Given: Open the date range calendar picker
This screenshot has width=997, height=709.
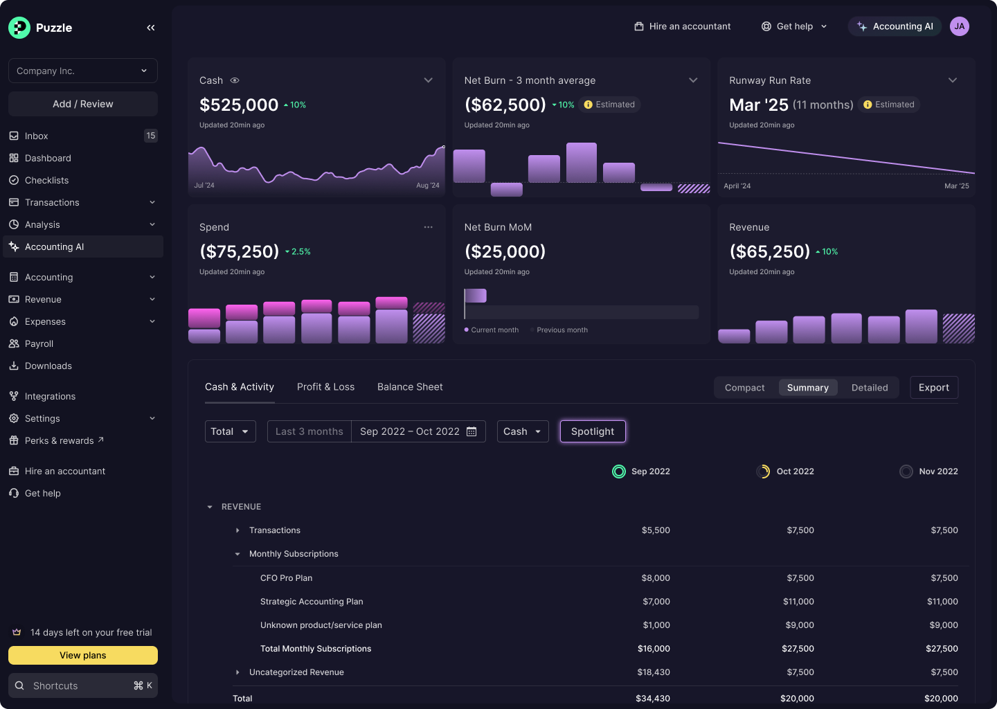Looking at the screenshot, I should coord(471,431).
